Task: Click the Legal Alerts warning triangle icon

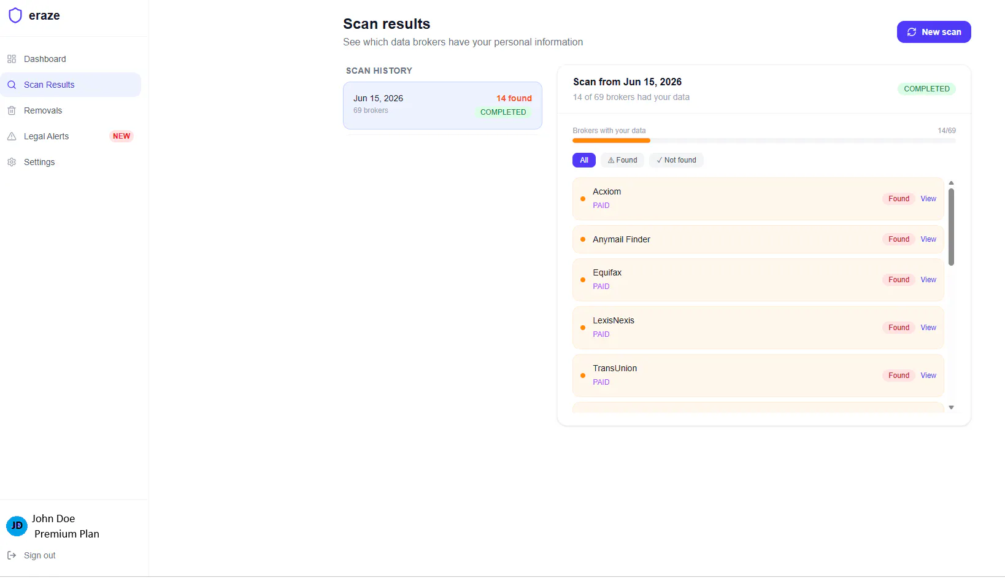Action: click(12, 136)
